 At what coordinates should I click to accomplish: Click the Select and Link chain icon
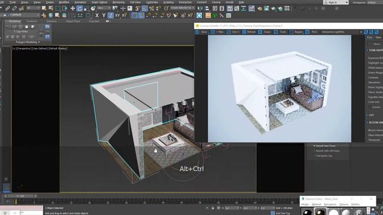(x=8, y=8)
